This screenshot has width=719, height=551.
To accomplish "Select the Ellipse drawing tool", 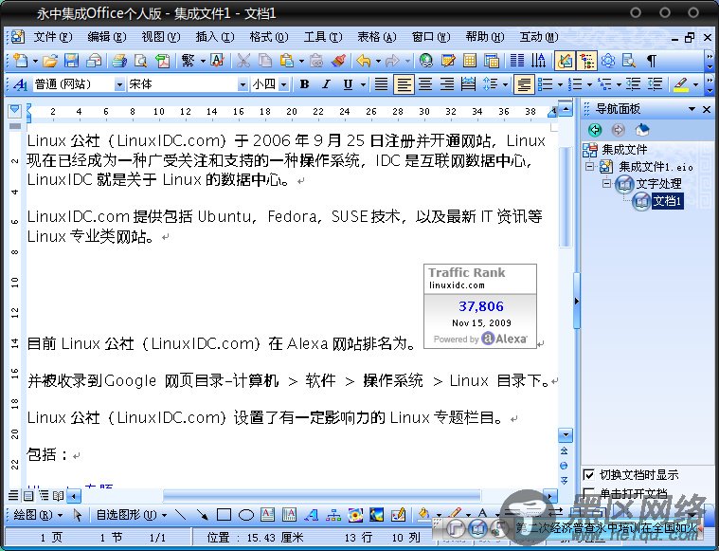I will pos(245,515).
